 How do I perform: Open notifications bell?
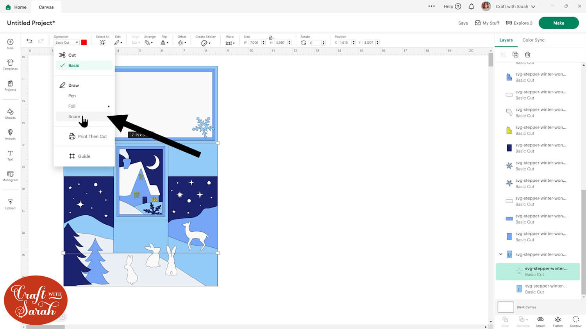[x=472, y=7]
